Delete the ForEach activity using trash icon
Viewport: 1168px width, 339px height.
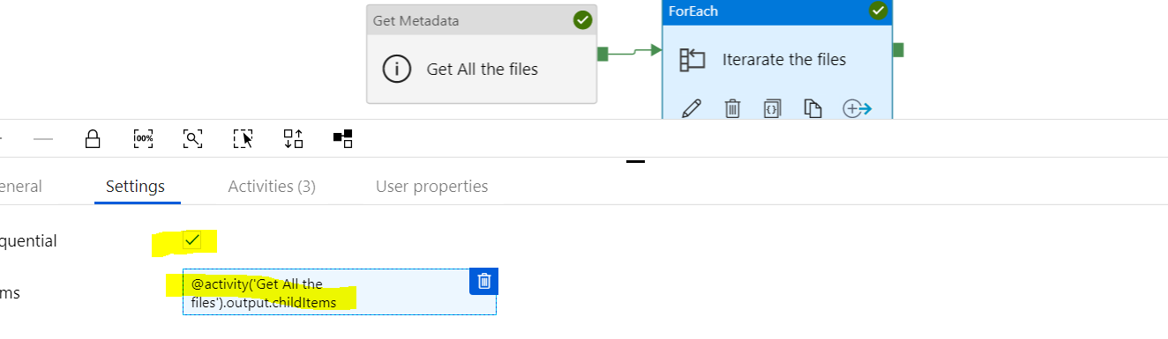coord(732,108)
